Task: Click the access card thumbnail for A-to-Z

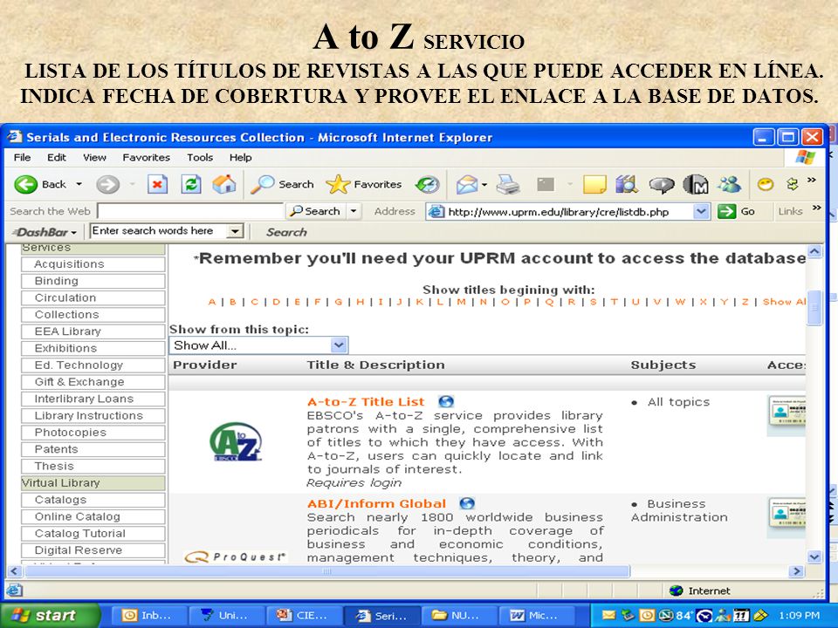Action: coord(786,415)
